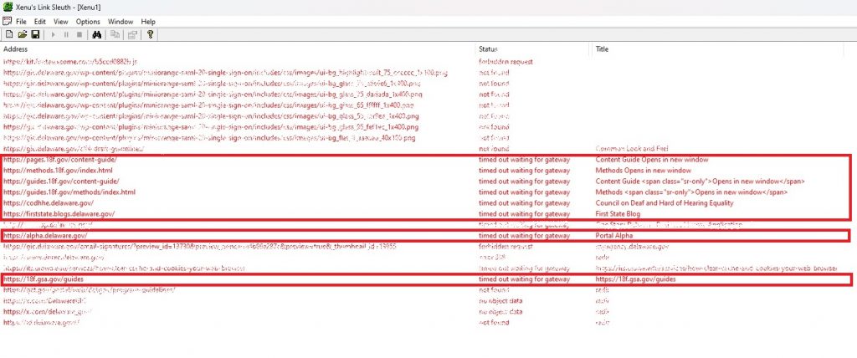Select the guides.18f.gov/methods/index.html address
Viewport: 857px width, 358px height.
[69, 192]
